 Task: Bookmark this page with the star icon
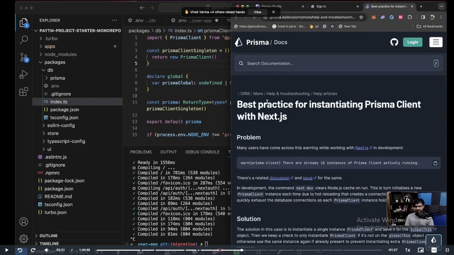click(361, 17)
